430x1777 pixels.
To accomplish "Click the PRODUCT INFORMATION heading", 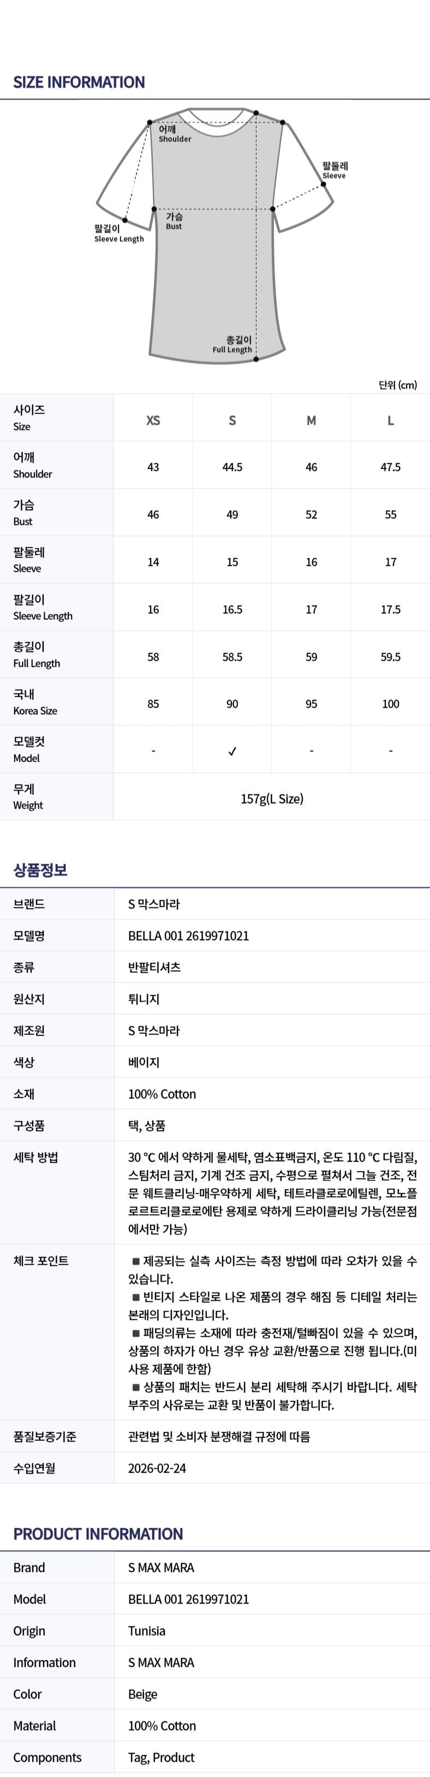I will [98, 1534].
